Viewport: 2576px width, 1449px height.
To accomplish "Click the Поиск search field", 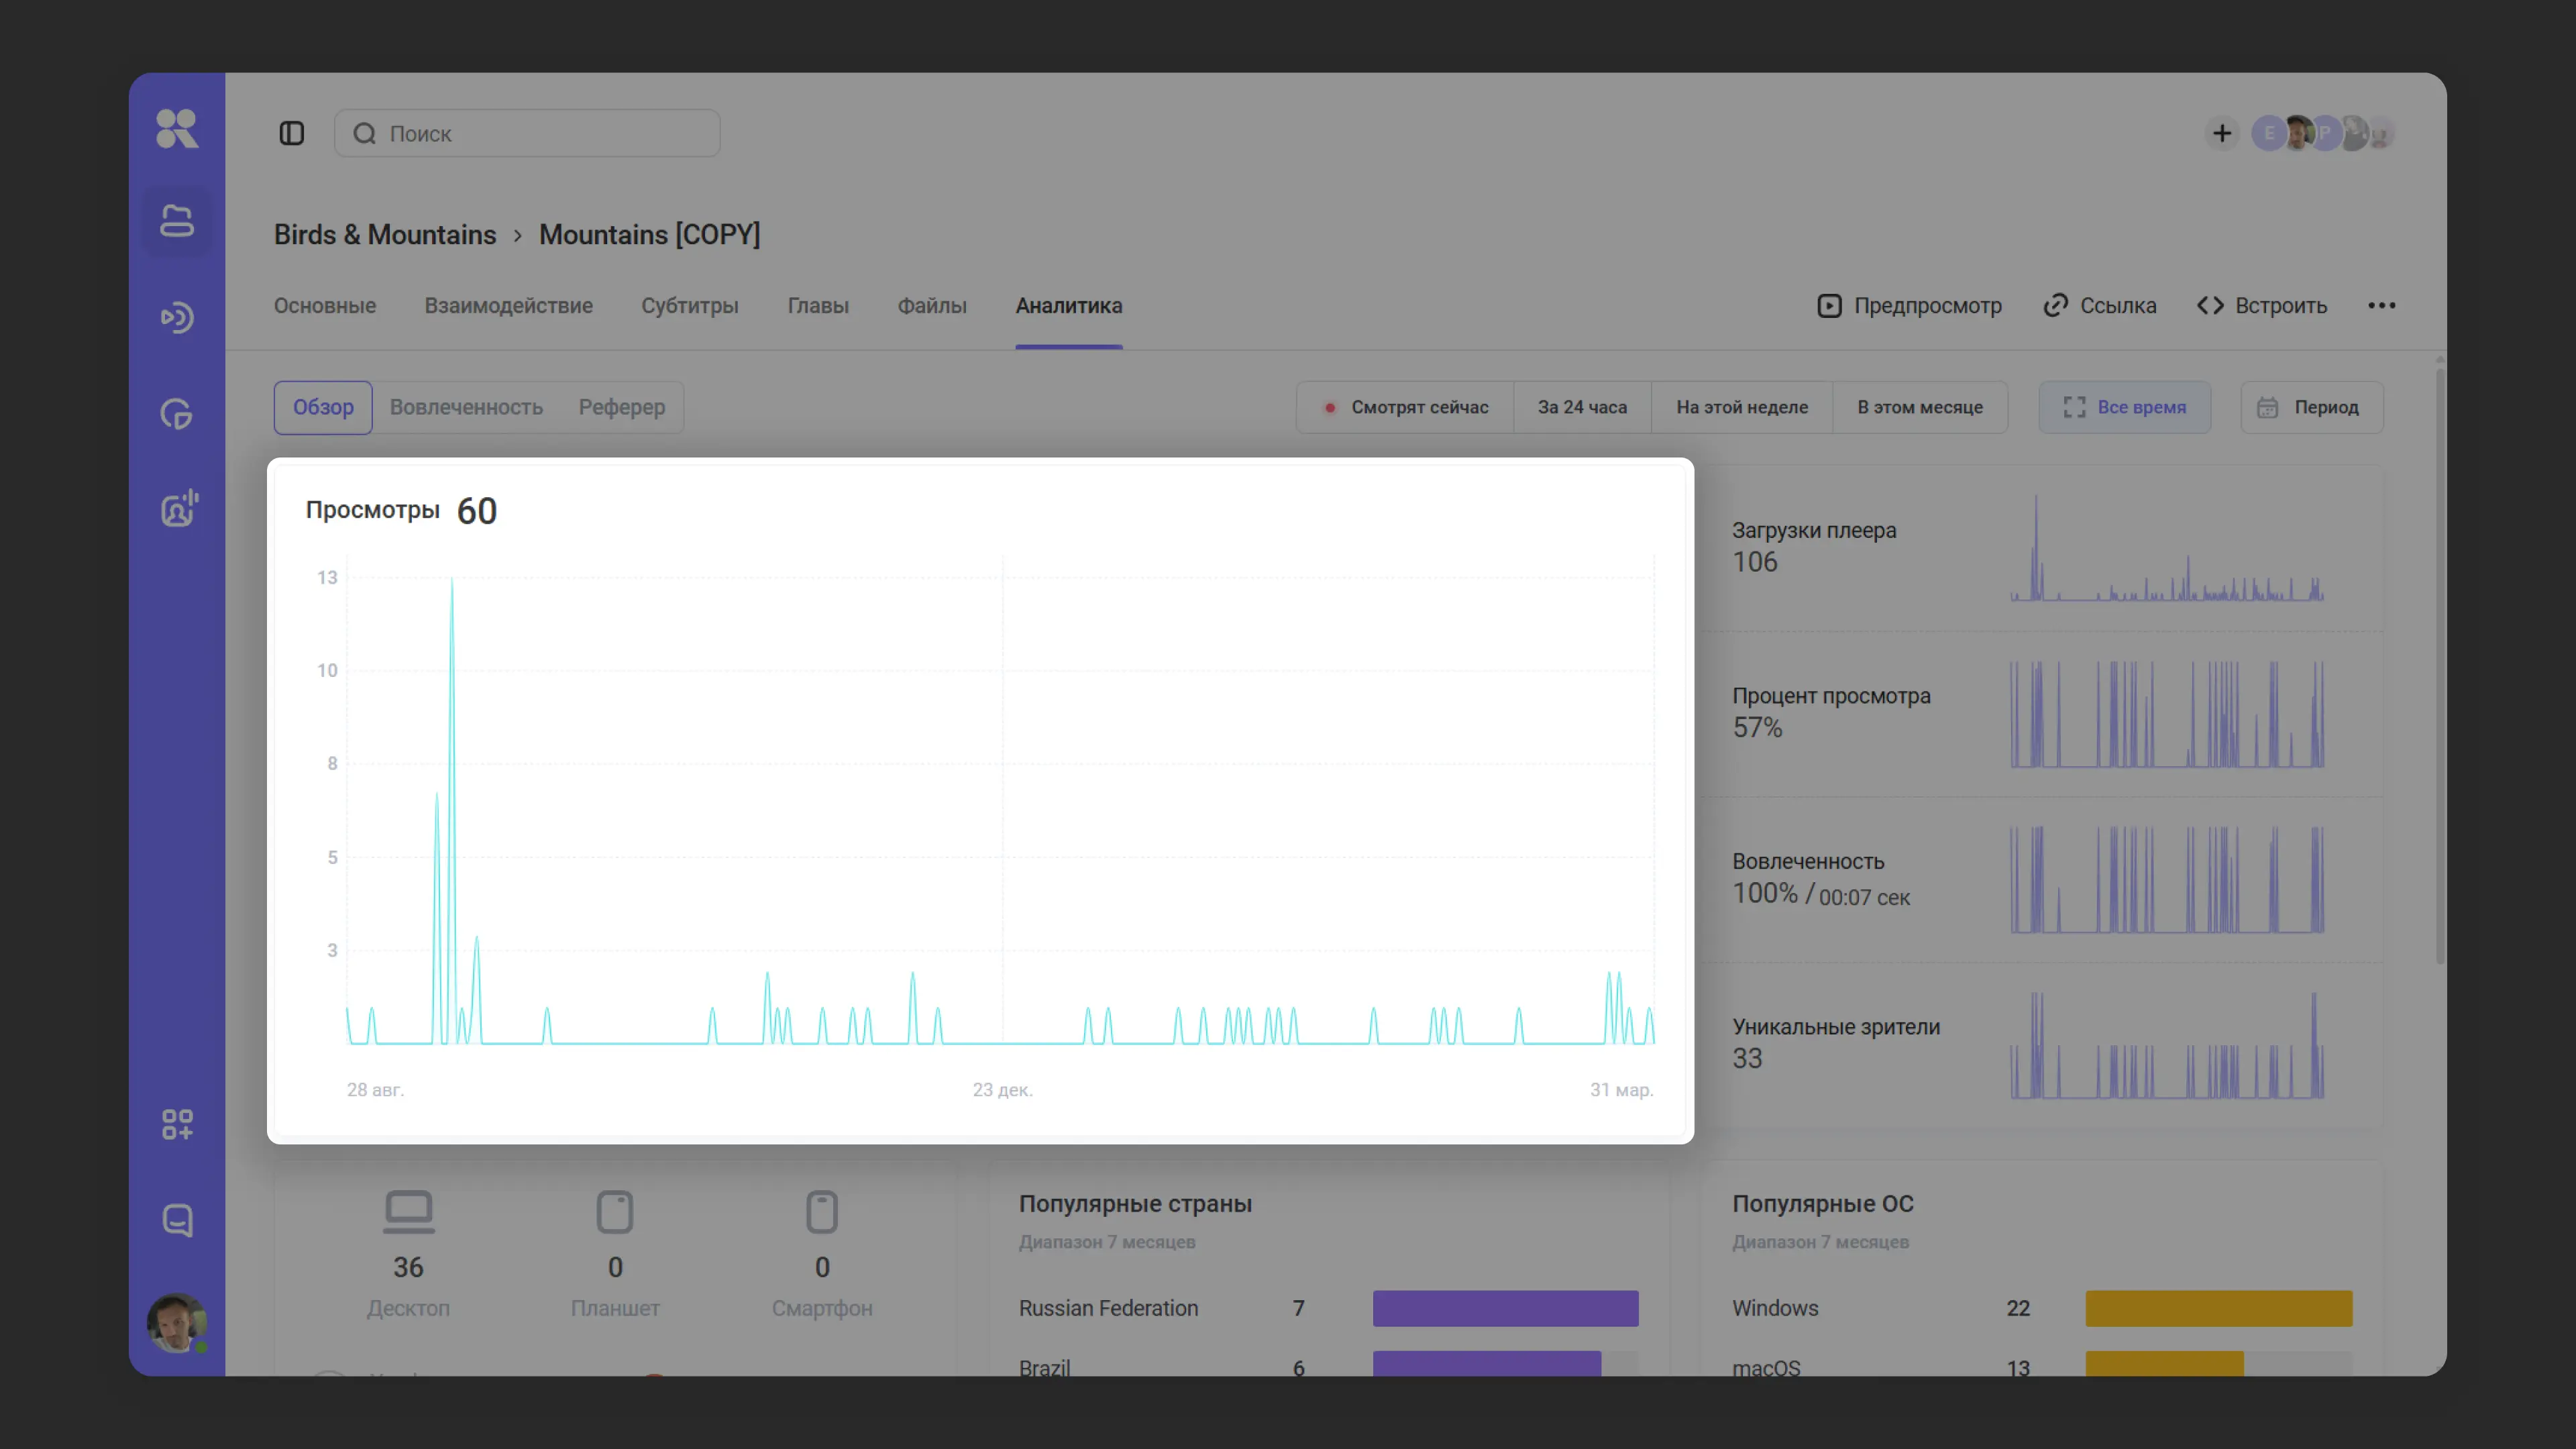I will click(527, 133).
